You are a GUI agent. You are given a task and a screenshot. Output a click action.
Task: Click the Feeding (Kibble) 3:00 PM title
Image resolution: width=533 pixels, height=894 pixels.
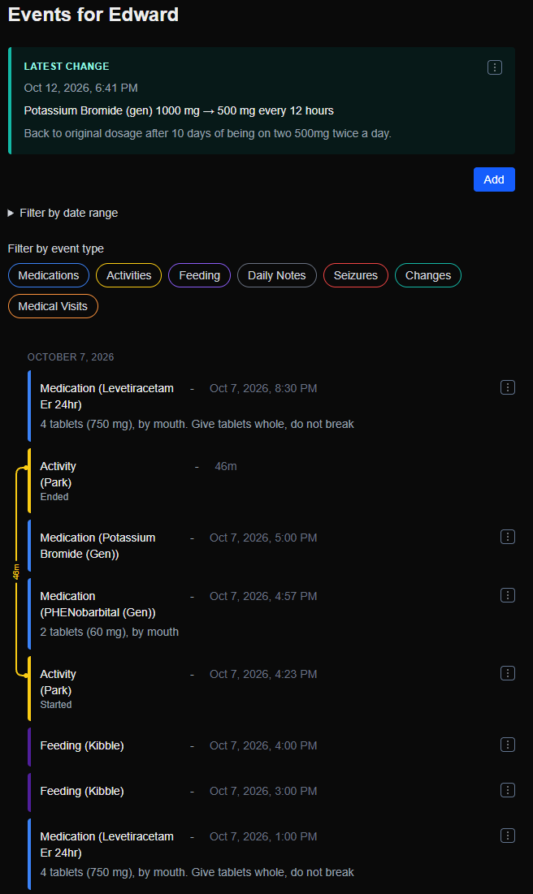[x=82, y=792]
